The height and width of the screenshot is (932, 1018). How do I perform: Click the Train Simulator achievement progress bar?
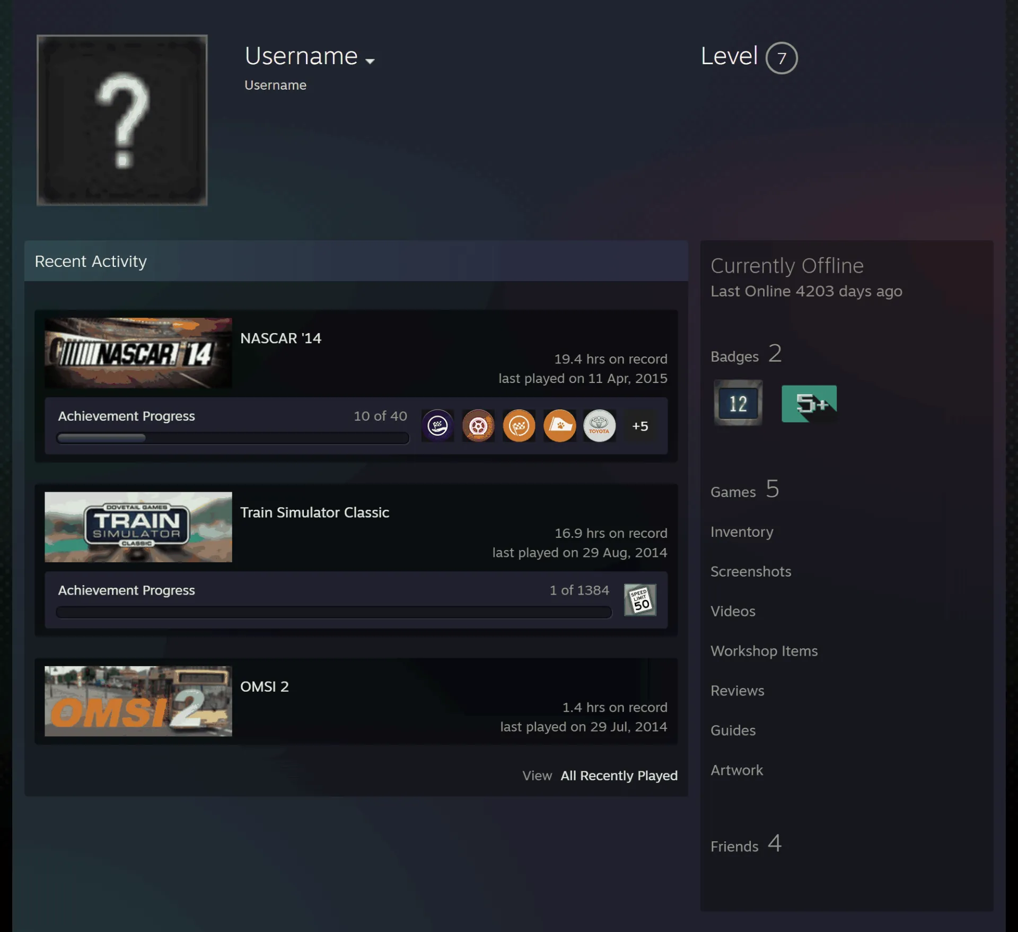pyautogui.click(x=334, y=612)
